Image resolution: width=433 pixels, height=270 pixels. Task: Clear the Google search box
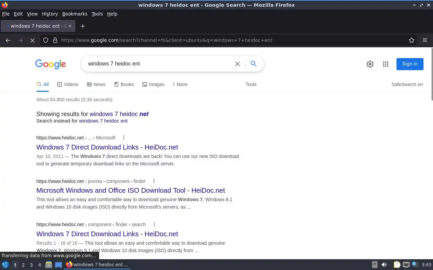click(237, 64)
